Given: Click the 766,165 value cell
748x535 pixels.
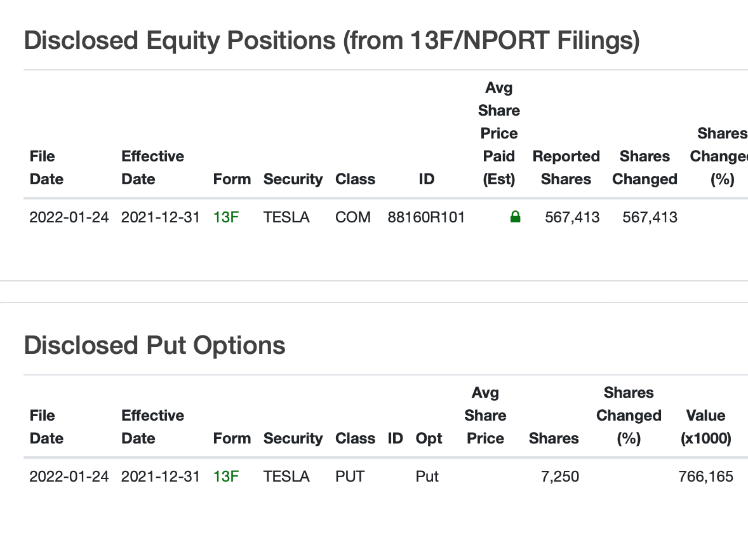Looking at the screenshot, I should click(x=705, y=477).
